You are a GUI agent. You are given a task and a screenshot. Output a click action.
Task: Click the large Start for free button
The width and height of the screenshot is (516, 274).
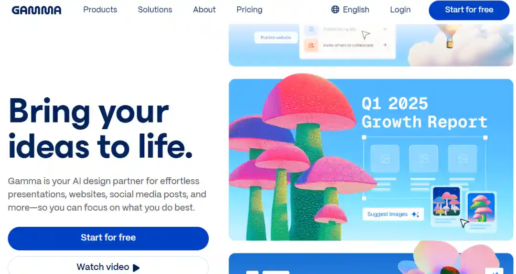click(x=108, y=237)
